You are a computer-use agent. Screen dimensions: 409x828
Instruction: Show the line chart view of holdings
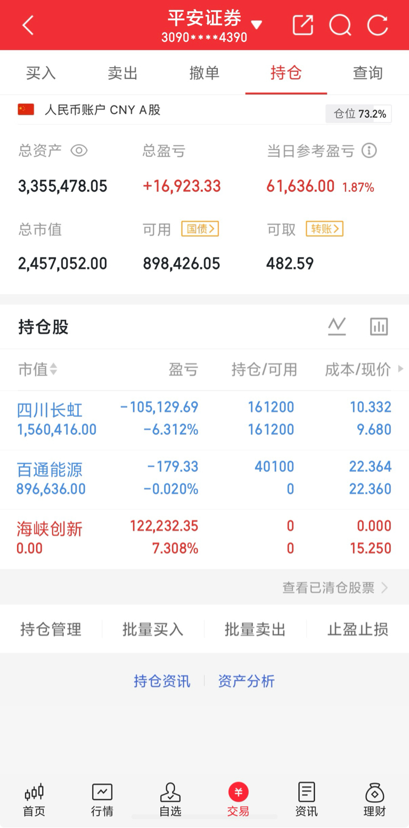coord(337,326)
